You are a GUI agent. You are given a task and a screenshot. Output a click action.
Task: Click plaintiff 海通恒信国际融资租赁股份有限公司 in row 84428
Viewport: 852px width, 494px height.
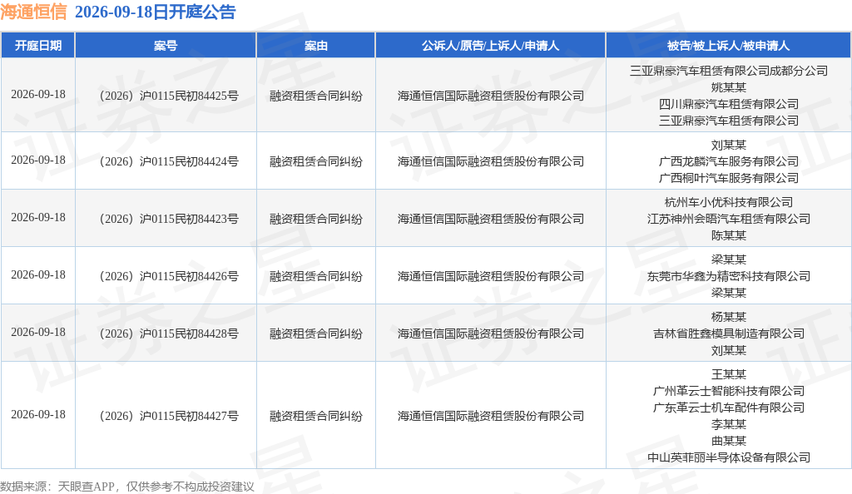[x=491, y=333]
